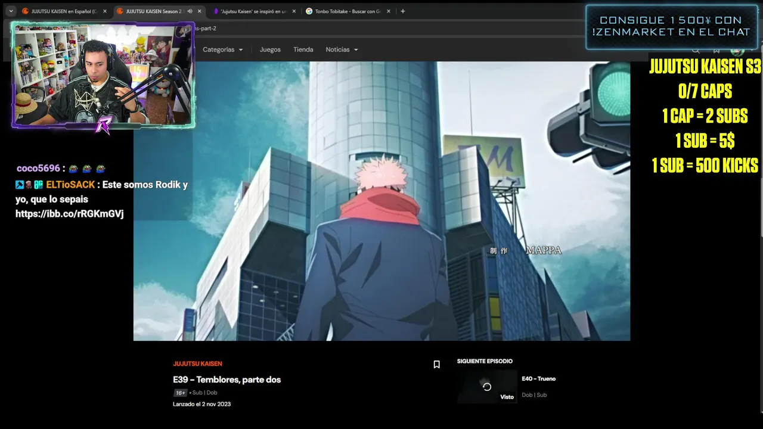The width and height of the screenshot is (763, 429).
Task: Open the ibb.co link in chat
Action: click(x=69, y=214)
